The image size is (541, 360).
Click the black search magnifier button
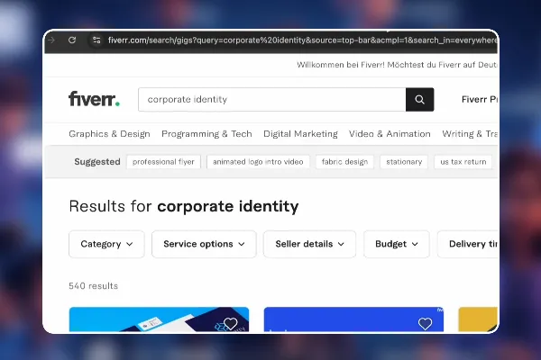click(419, 100)
